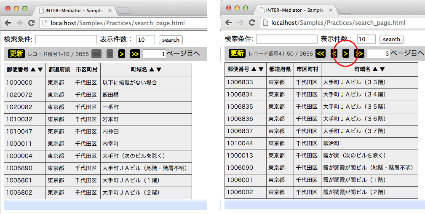Reload the page in records 41-50 window
The width and height of the screenshot is (425, 214).
click(x=252, y=22)
